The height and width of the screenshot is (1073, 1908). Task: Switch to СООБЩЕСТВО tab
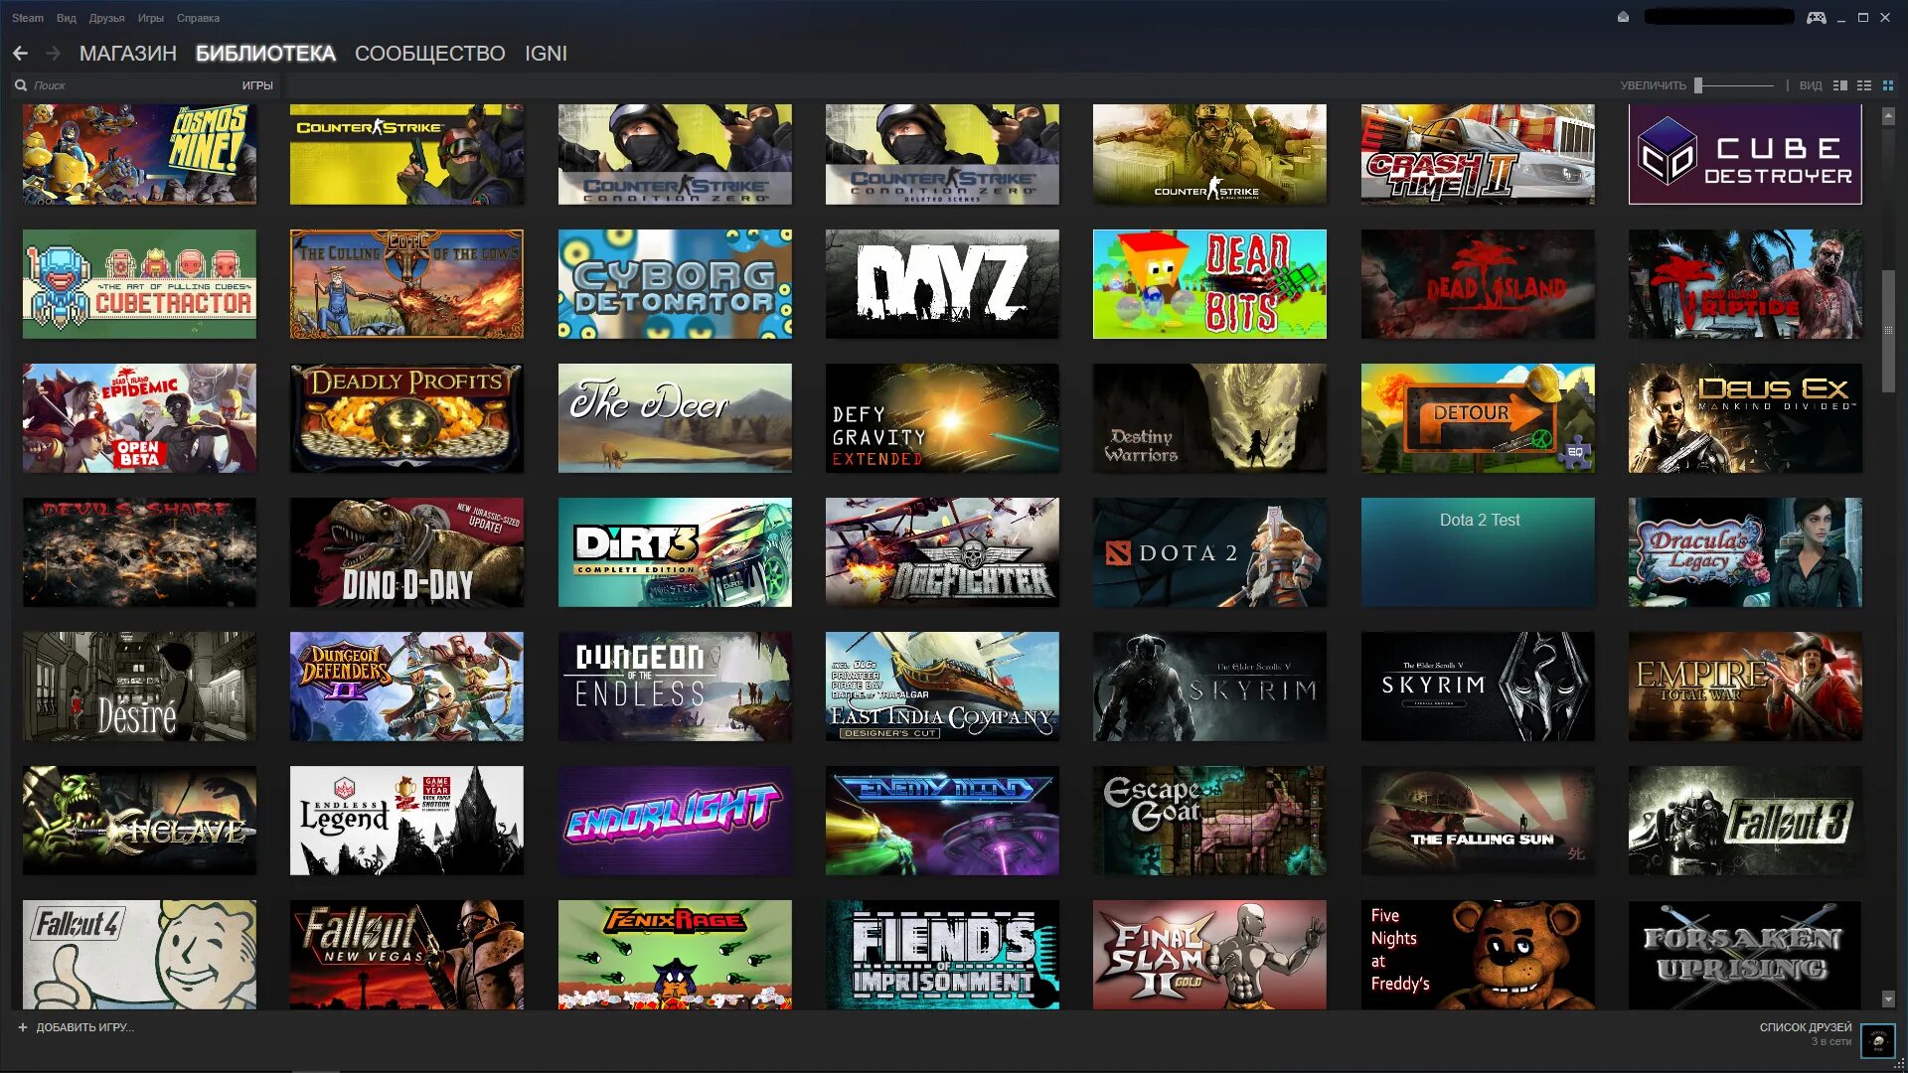pyautogui.click(x=430, y=53)
